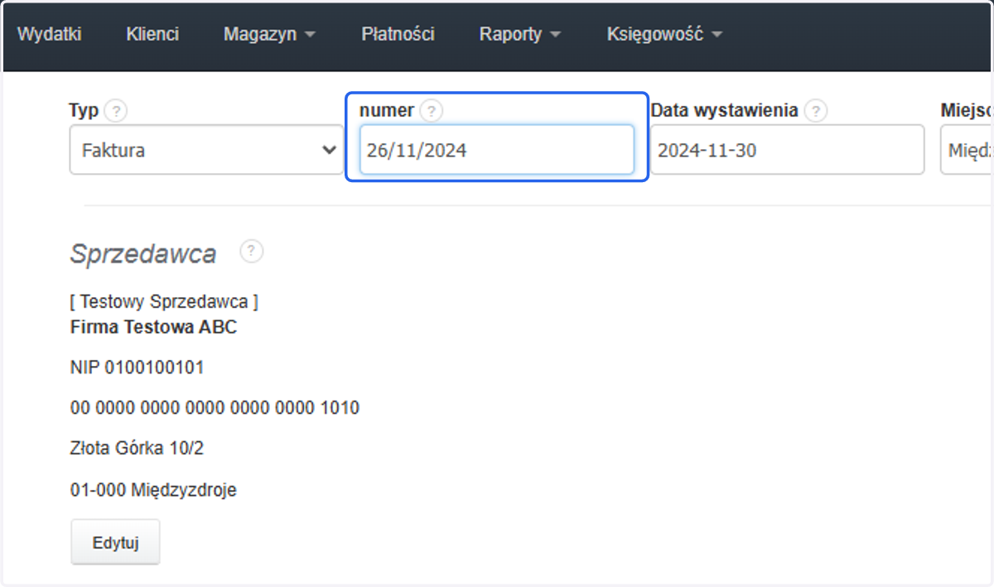994x587 pixels.
Task: Click the [ Testowy Sprzedawca ] label
Action: coord(164,302)
